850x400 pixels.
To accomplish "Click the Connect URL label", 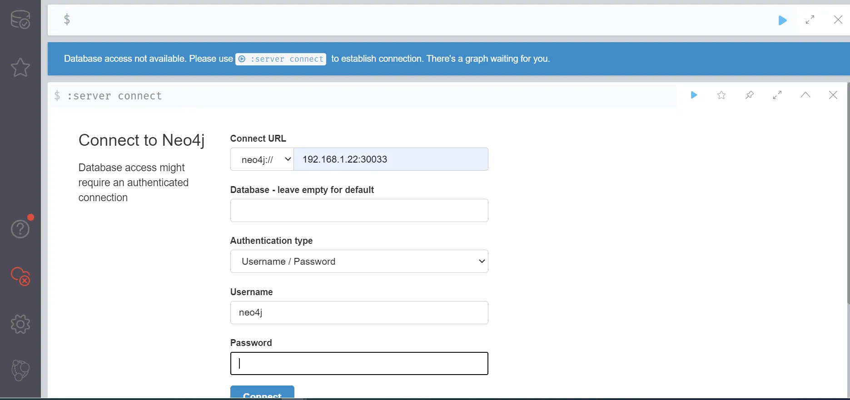I will 258,138.
